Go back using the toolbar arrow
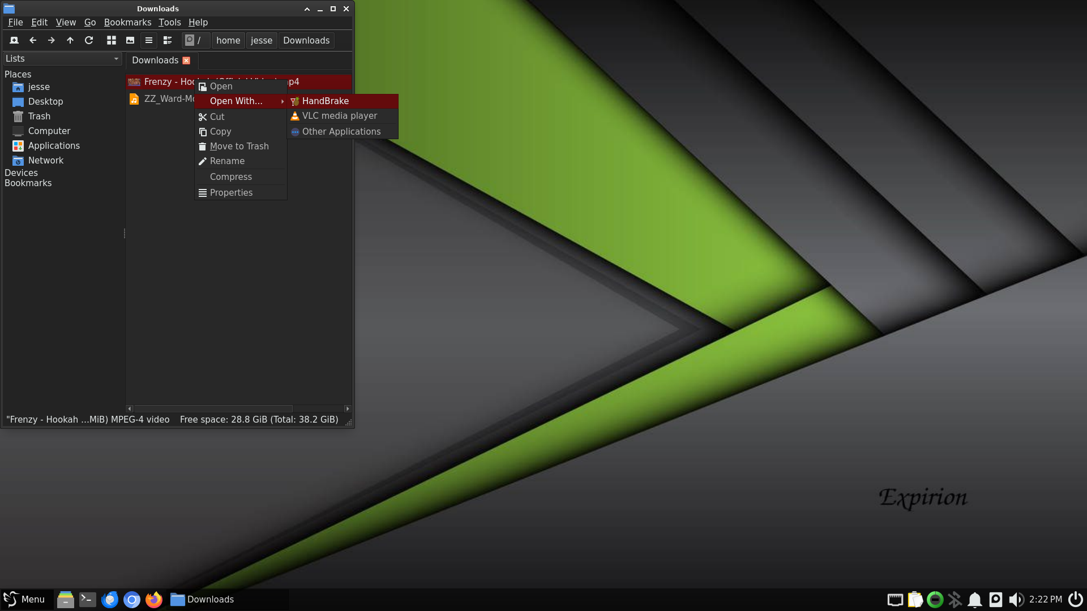 33,40
